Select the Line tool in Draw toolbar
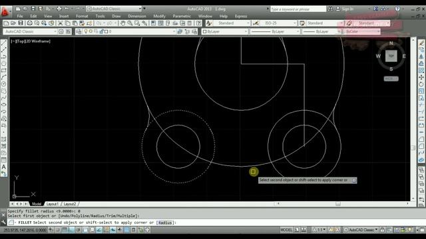Image resolution: width=426 pixels, height=239 pixels. coord(4,42)
